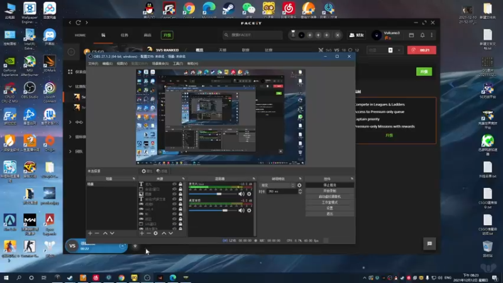Open OBS 文件(F) menu
Viewport: 503px width, 283px height.
(93, 64)
